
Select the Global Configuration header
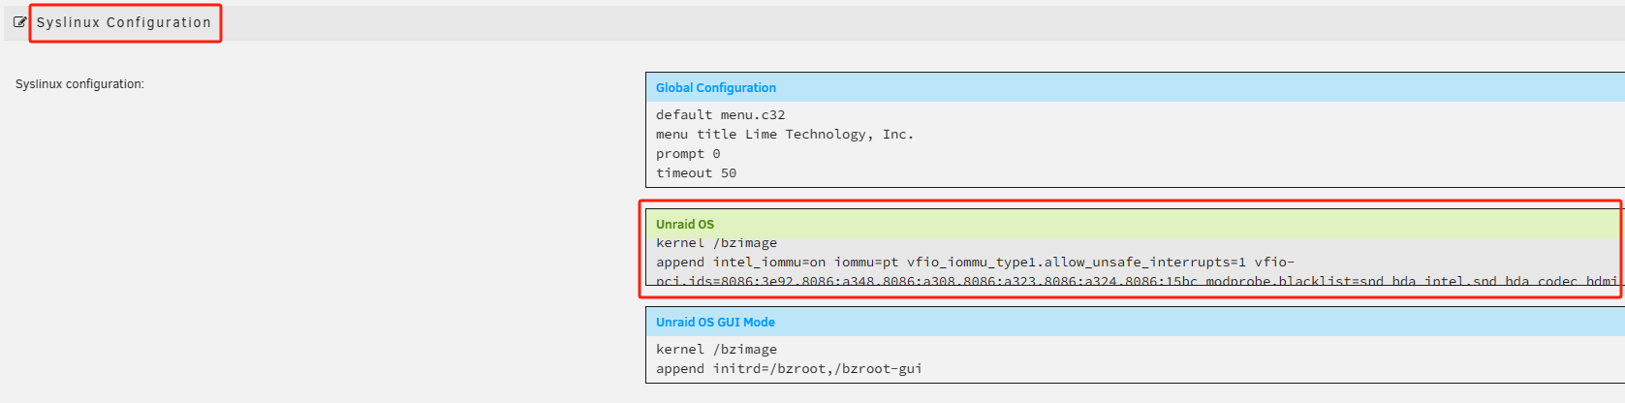716,88
